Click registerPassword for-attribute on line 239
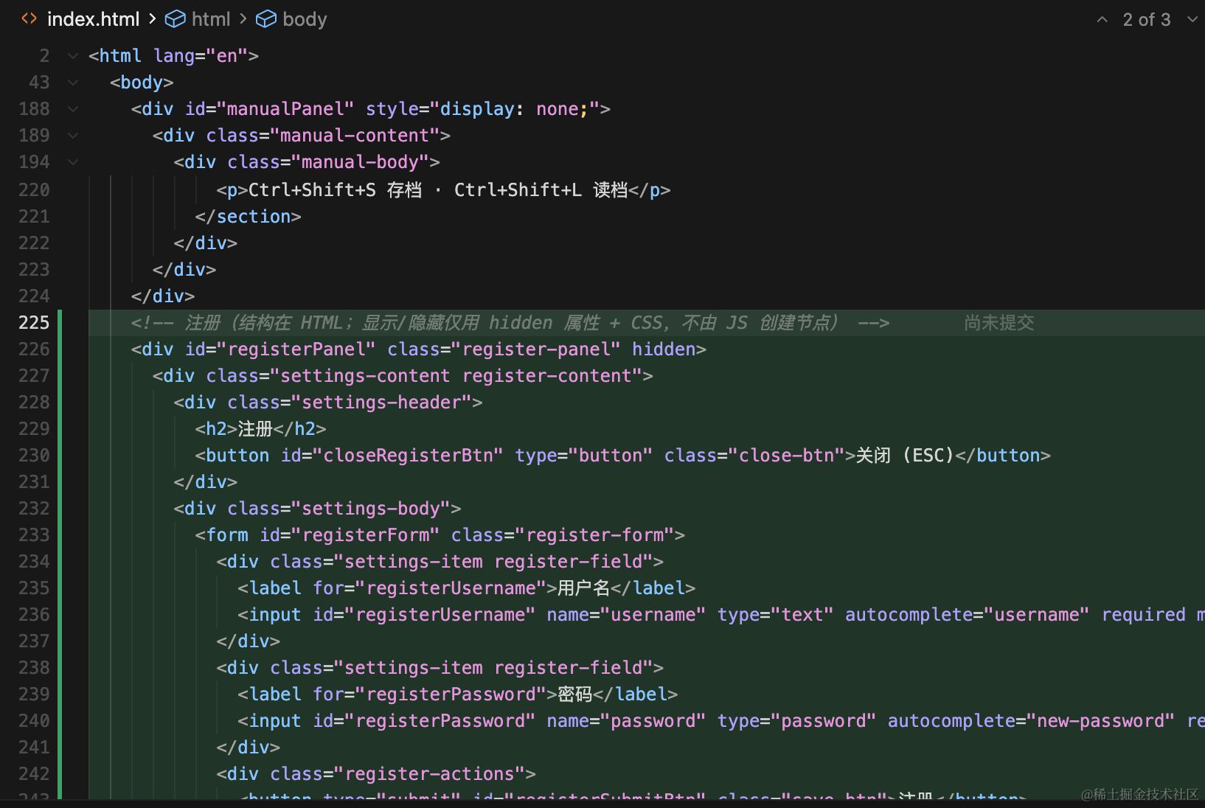 coord(451,694)
